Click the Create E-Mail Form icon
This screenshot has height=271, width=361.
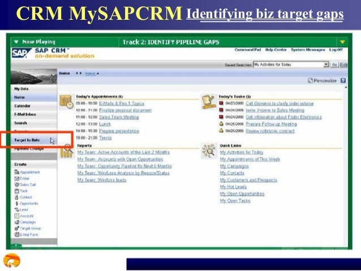click(x=17, y=235)
